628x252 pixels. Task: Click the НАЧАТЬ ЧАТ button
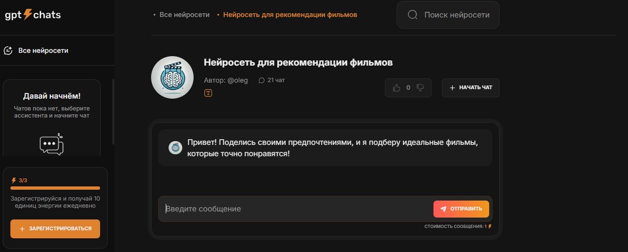pyautogui.click(x=471, y=87)
